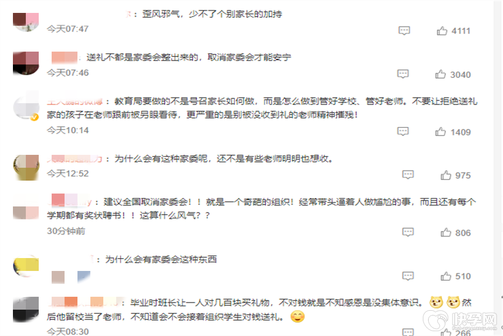Thumbs-up the comment with 1409 likes

click(441, 132)
